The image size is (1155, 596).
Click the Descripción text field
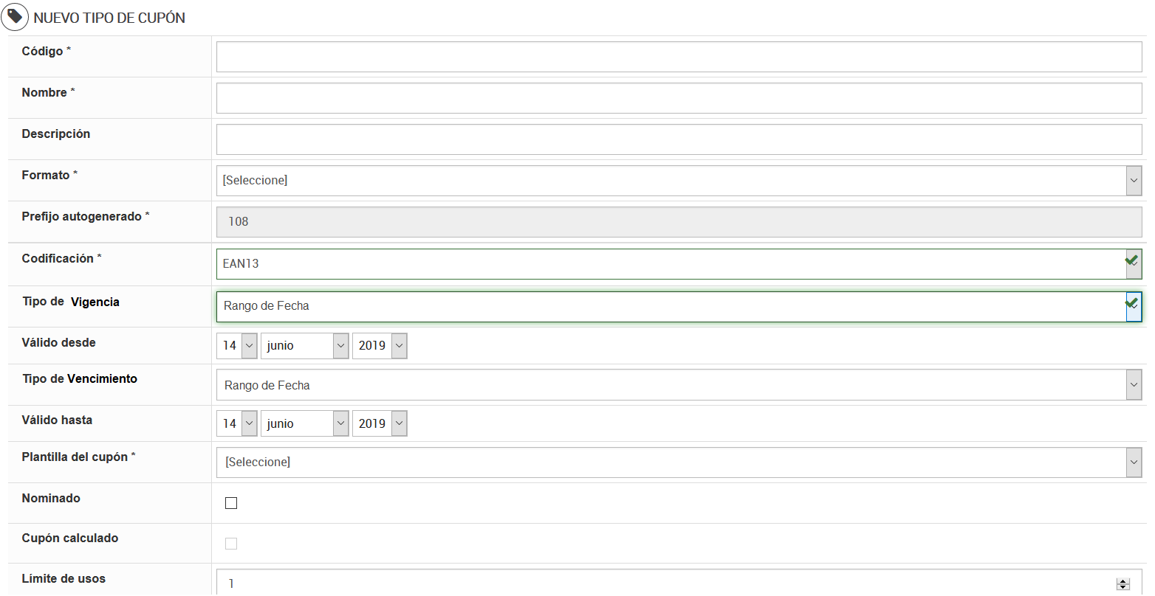pos(679,139)
